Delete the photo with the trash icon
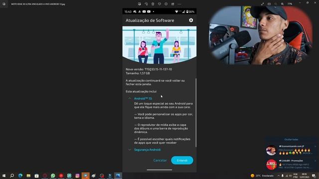Image resolution: width=319 pixels, height=179 pixels. (x=153, y=4)
